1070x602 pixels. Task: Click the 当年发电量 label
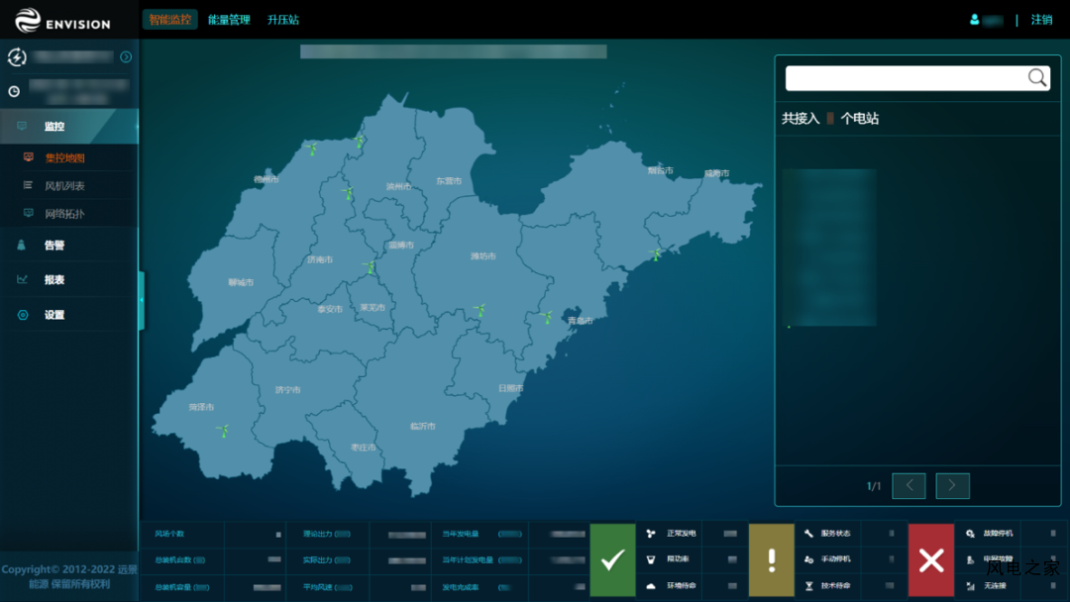pyautogui.click(x=461, y=534)
